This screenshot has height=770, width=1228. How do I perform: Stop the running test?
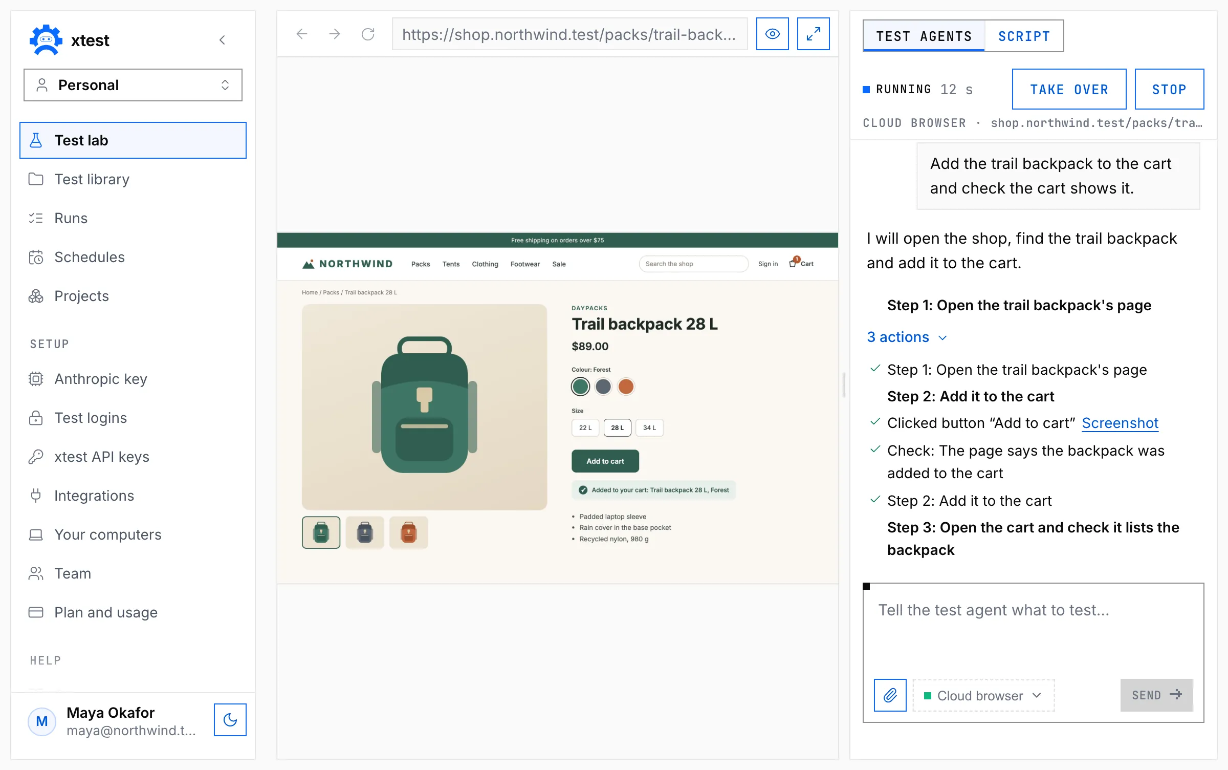pos(1169,89)
